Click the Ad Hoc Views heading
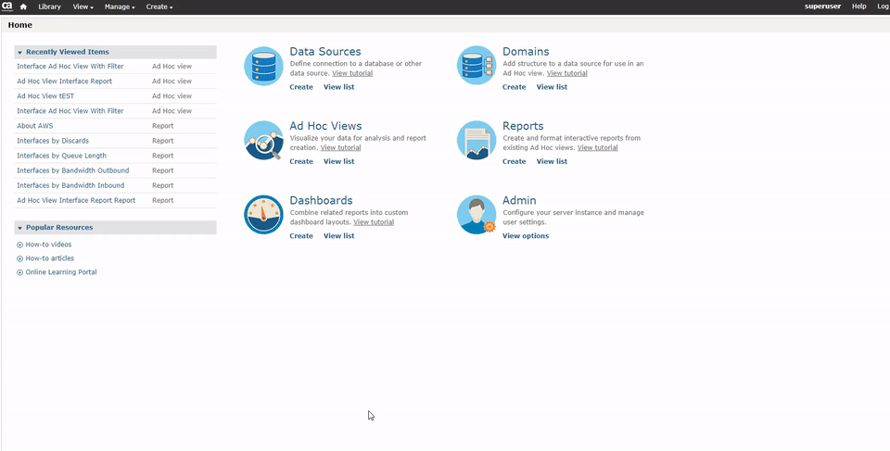This screenshot has height=451, width=890. [x=325, y=126]
